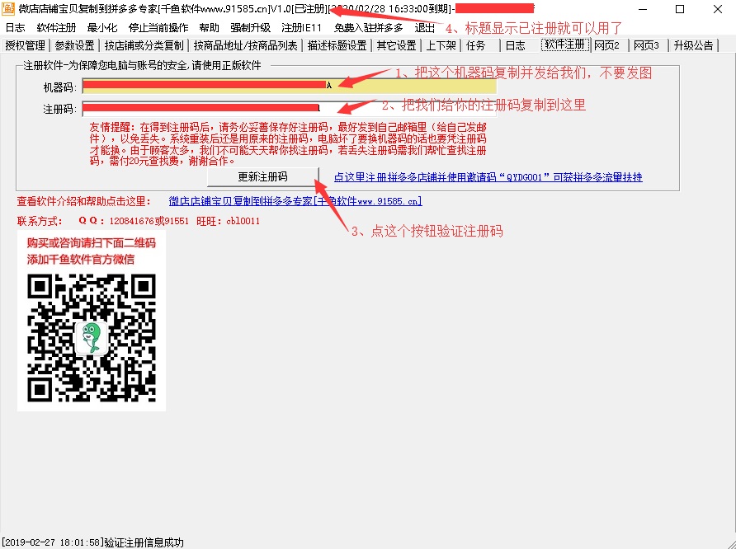Screen dimensions: 736x549
Task: Maximize the application window
Action: pos(680,9)
